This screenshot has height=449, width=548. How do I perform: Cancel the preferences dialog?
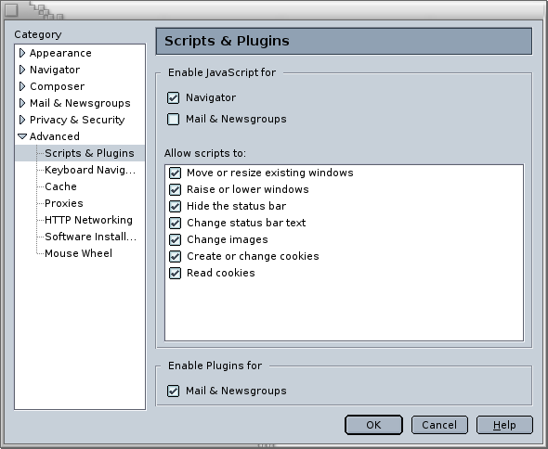tap(439, 425)
